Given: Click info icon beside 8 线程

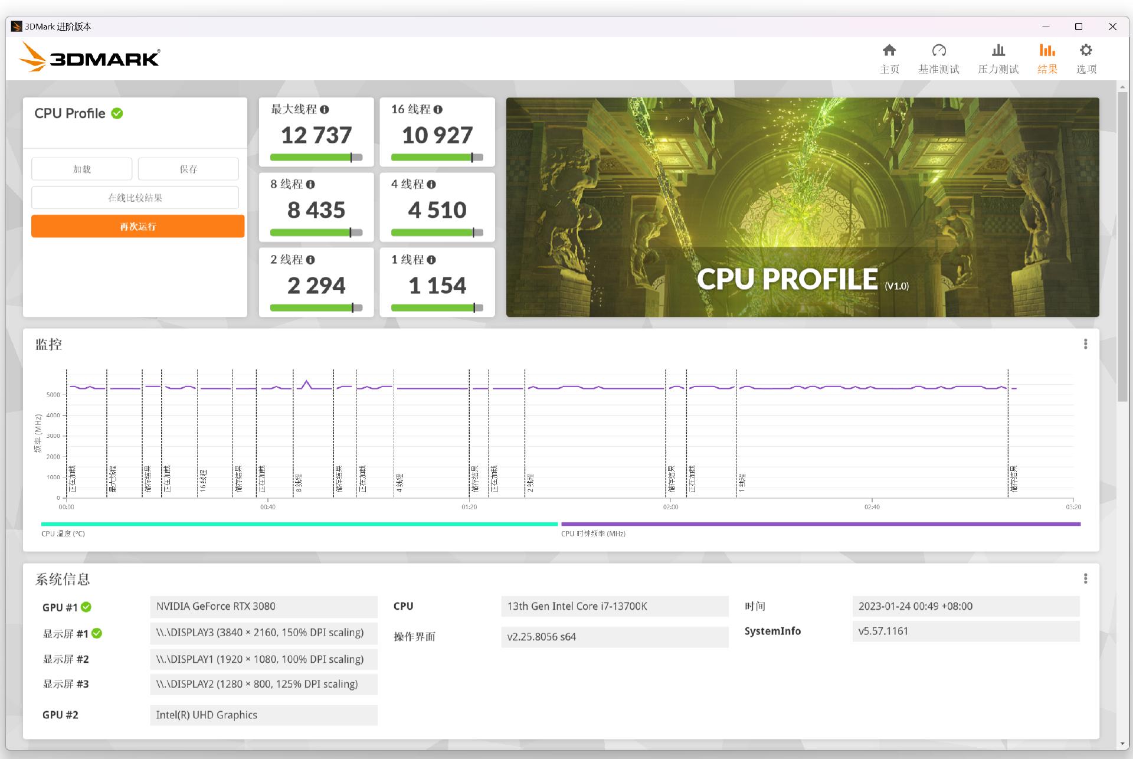Looking at the screenshot, I should click(310, 185).
